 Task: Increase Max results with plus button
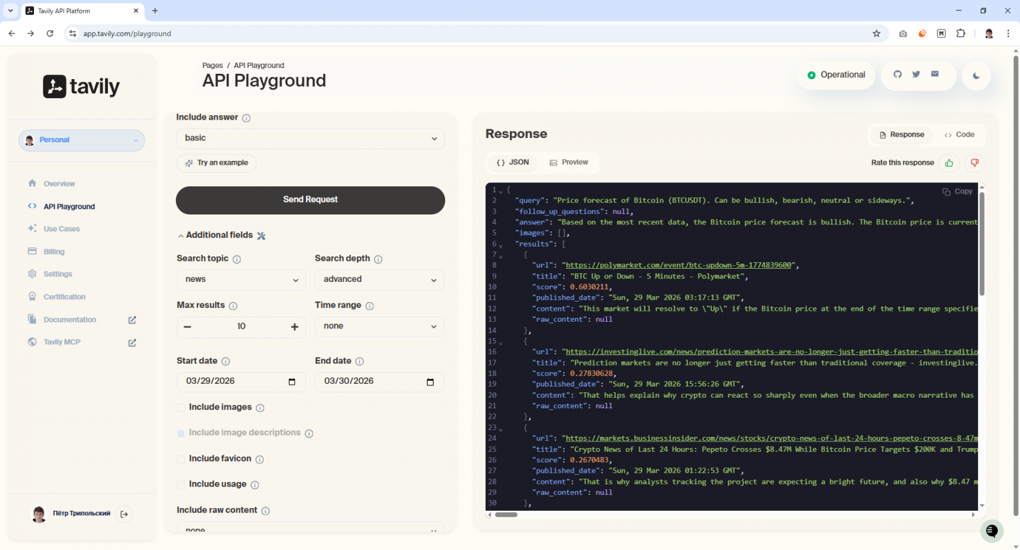click(294, 326)
